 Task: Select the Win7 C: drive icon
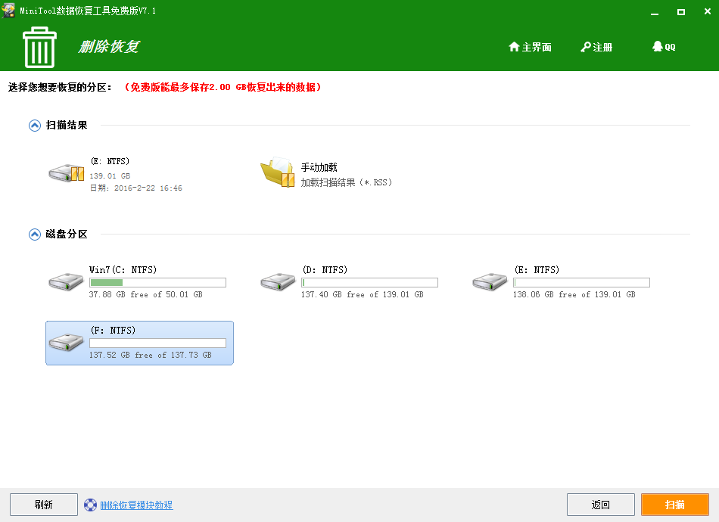coord(67,281)
